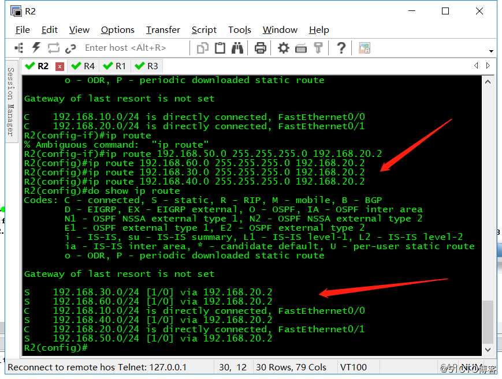
Task: Expand toolbar overflow dropdown arrow
Action: coord(491,51)
